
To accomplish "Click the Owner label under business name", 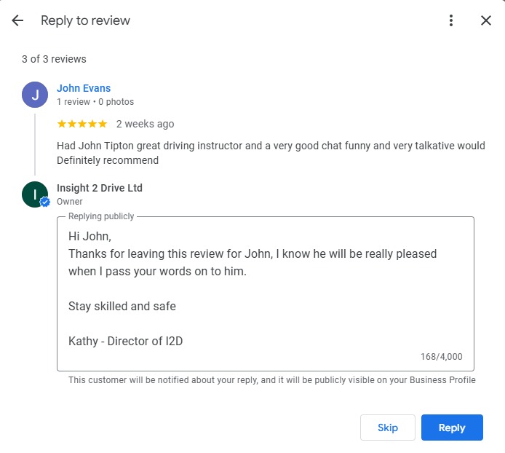I will tap(70, 202).
